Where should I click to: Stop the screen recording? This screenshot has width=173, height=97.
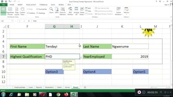[139, 92]
